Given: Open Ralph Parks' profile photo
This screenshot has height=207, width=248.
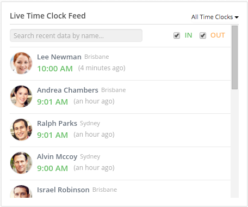Looking at the screenshot, I should pyautogui.click(x=21, y=130).
